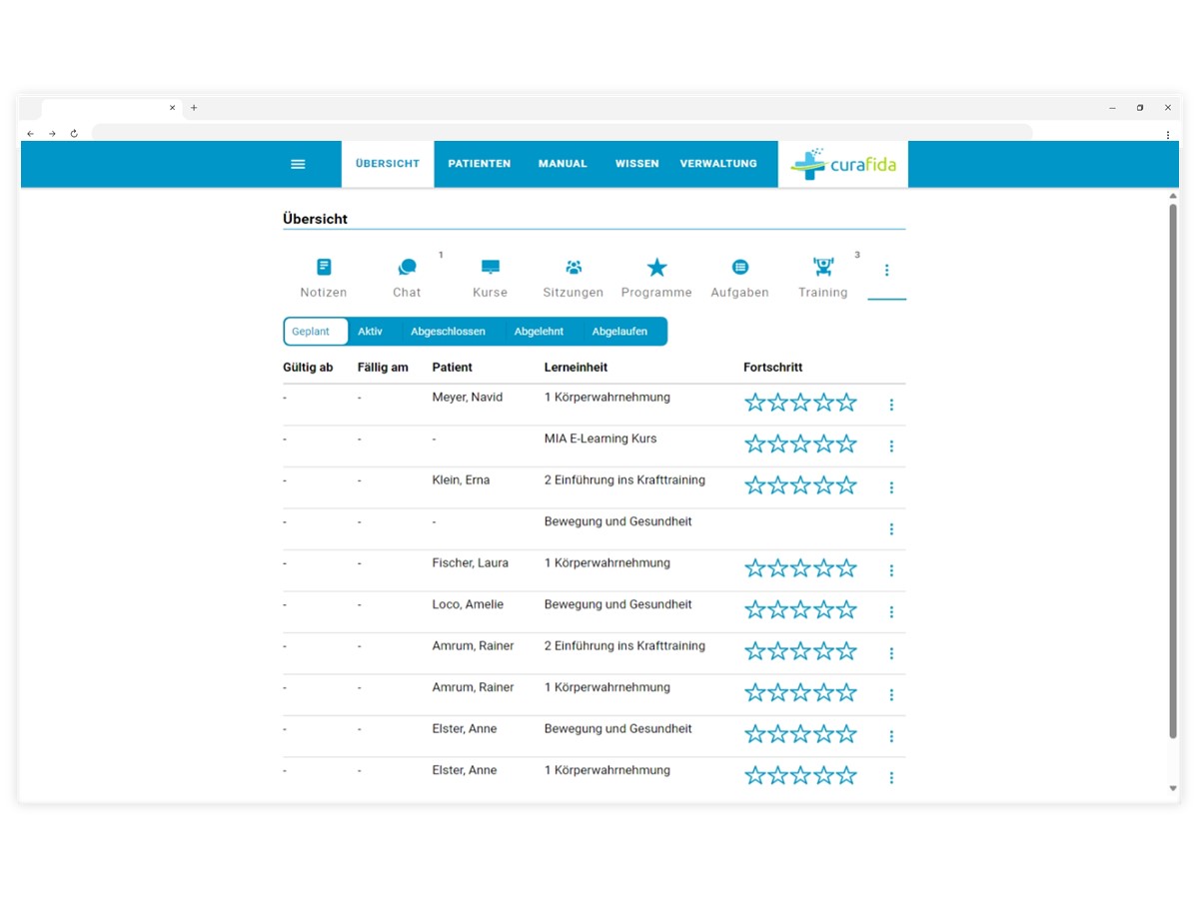Sort by the Fällig am column header
The height and width of the screenshot is (899, 1199).
pos(383,368)
